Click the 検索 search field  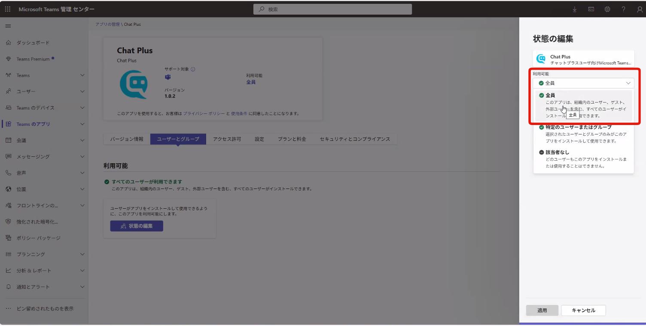332,9
